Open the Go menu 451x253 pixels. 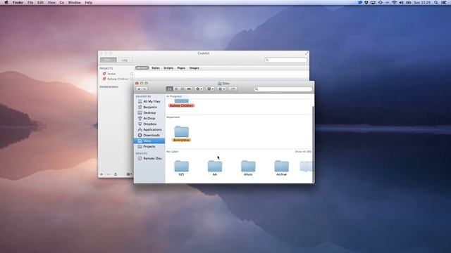coord(62,3)
